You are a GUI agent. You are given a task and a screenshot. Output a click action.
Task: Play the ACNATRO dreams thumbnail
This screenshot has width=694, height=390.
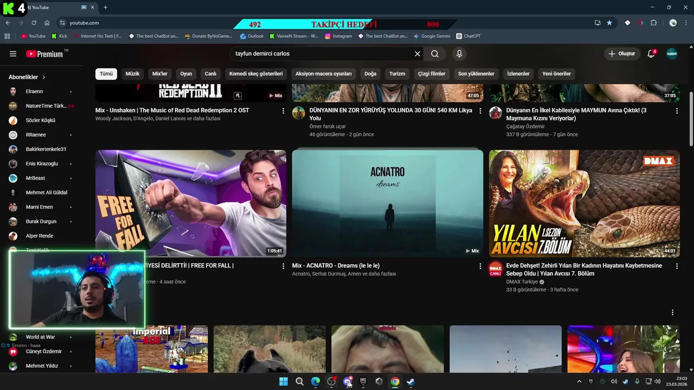pyautogui.click(x=388, y=203)
